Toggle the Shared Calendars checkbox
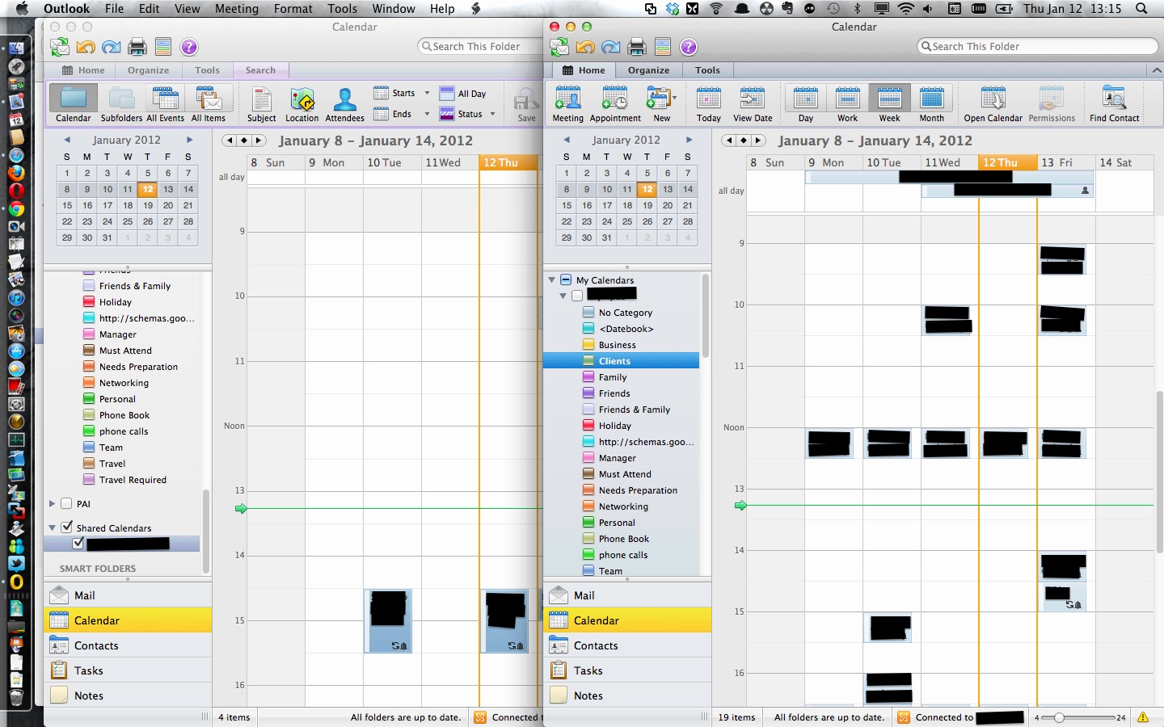Image resolution: width=1164 pixels, height=727 pixels. point(66,527)
